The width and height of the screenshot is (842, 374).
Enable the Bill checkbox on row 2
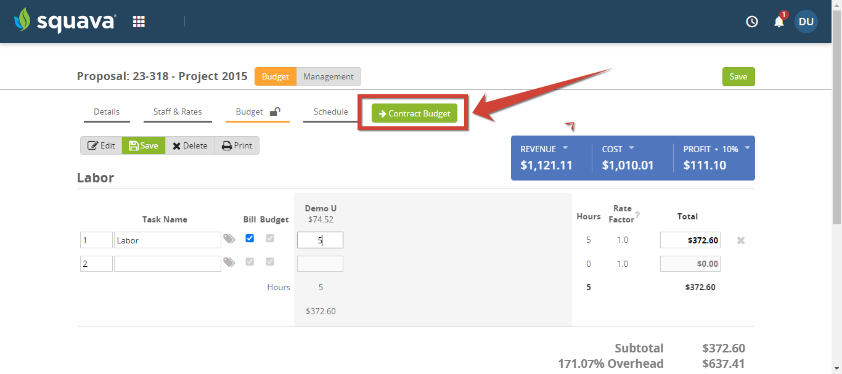[x=250, y=262]
